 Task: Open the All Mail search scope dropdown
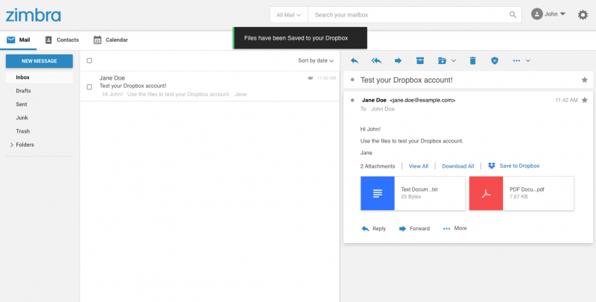289,15
